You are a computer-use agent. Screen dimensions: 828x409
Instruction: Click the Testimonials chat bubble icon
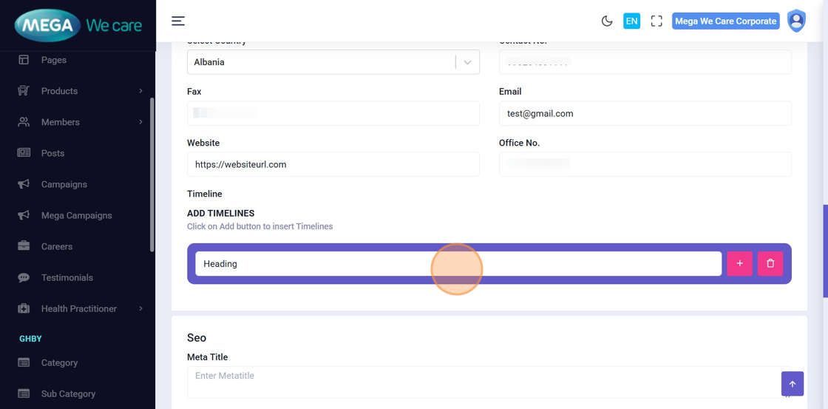(24, 277)
